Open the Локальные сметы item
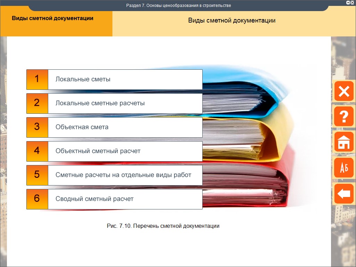 click(125, 79)
